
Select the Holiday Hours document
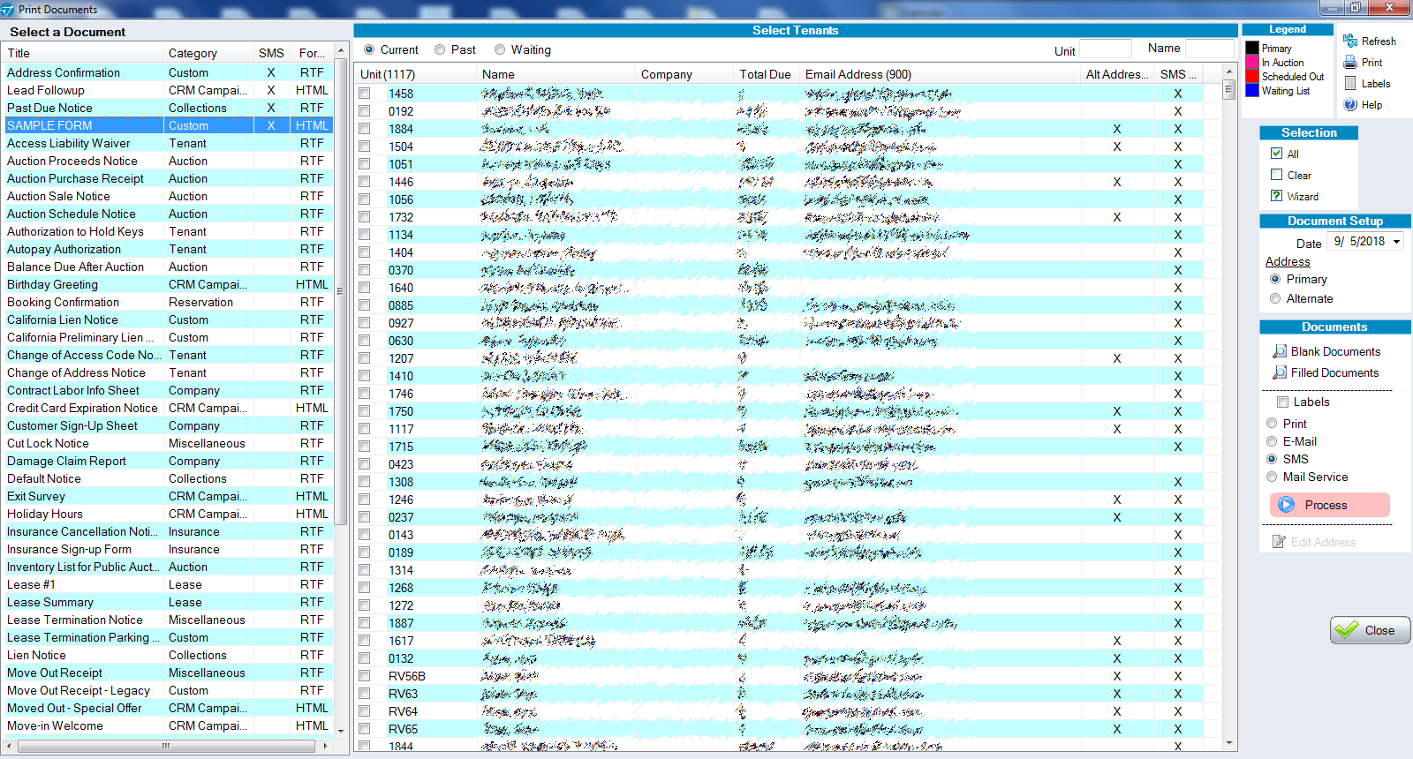(167, 514)
